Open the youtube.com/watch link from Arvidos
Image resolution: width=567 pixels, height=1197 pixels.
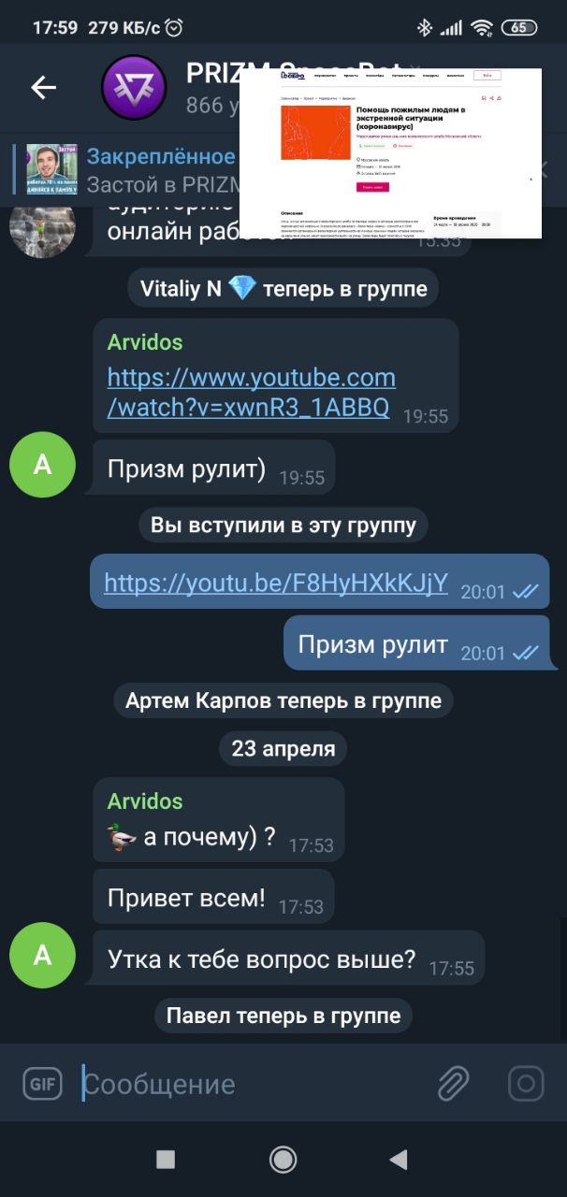[x=251, y=392]
